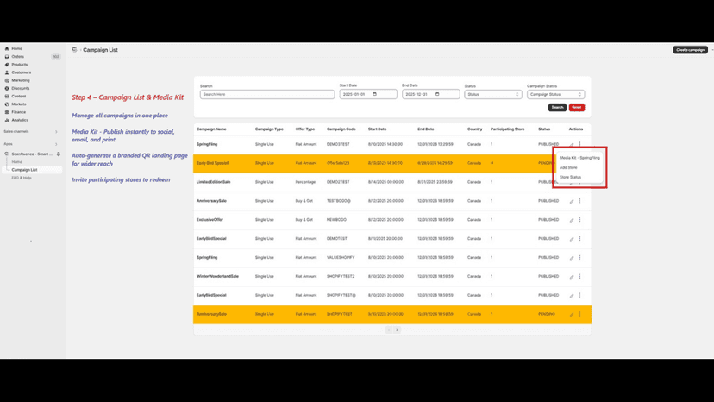
Task: Click the Orders count badge
Action: coord(55,57)
